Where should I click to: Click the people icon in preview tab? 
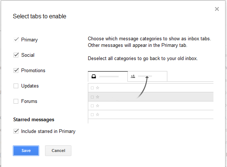click(x=133, y=77)
